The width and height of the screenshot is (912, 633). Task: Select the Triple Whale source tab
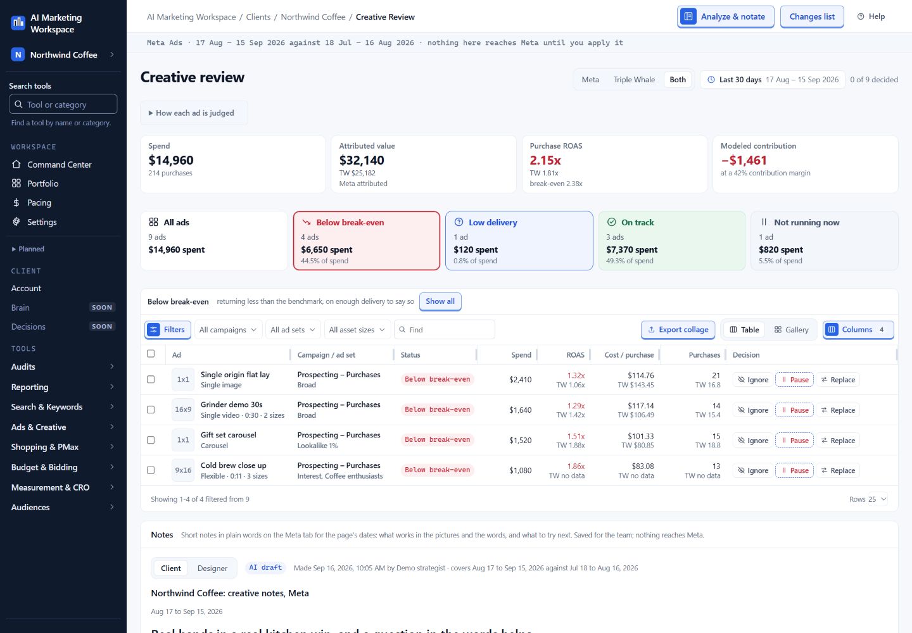tap(634, 80)
